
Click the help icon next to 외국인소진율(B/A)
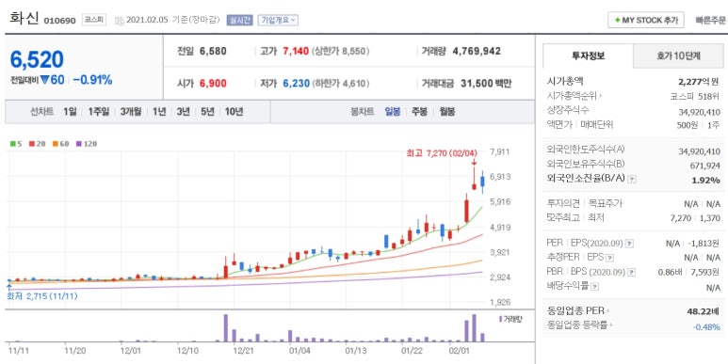[x=632, y=179]
